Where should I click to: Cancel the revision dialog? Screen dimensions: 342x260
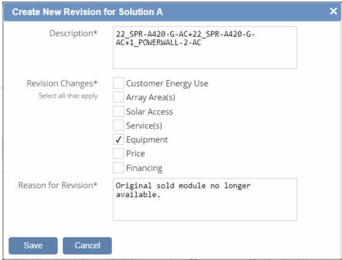pos(87,246)
